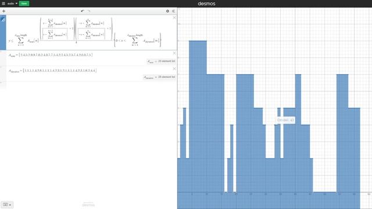Edit the A_duration list values
Viewport: 372px width, 209px height.
pos(52,71)
